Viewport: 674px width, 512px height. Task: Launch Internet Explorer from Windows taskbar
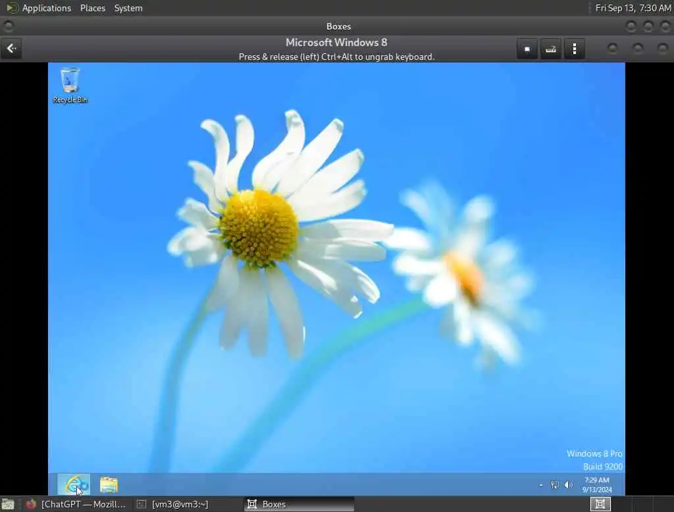[x=74, y=484]
